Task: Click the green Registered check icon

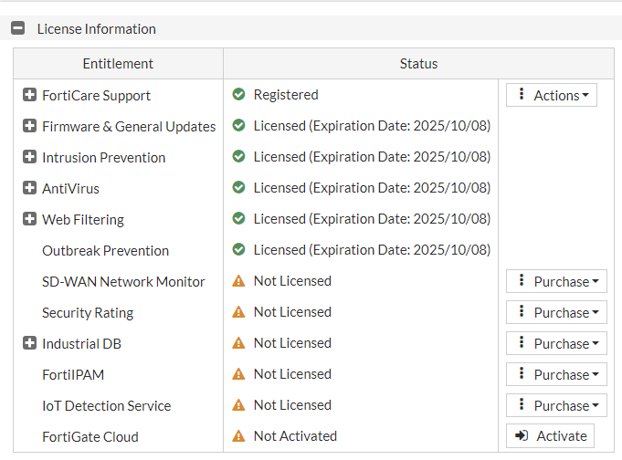Action: (x=238, y=95)
